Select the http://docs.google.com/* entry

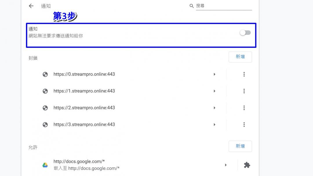click(79, 162)
